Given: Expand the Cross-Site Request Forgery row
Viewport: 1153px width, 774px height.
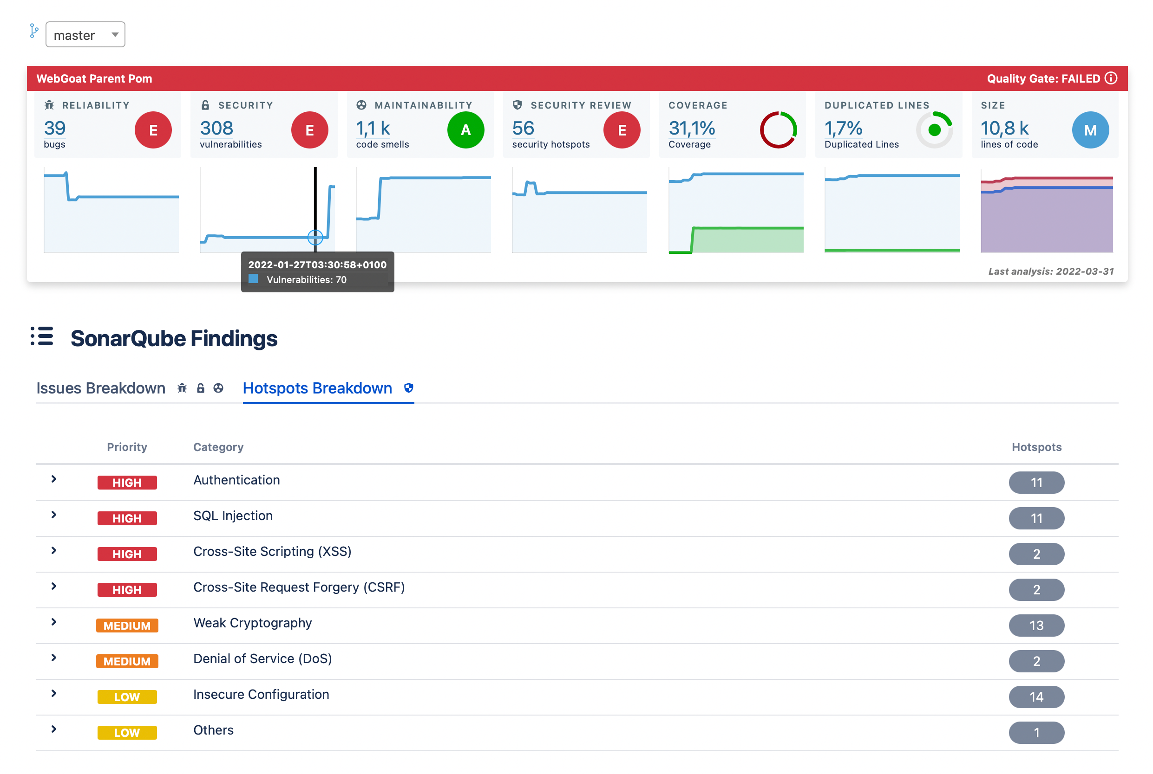Looking at the screenshot, I should tap(54, 587).
